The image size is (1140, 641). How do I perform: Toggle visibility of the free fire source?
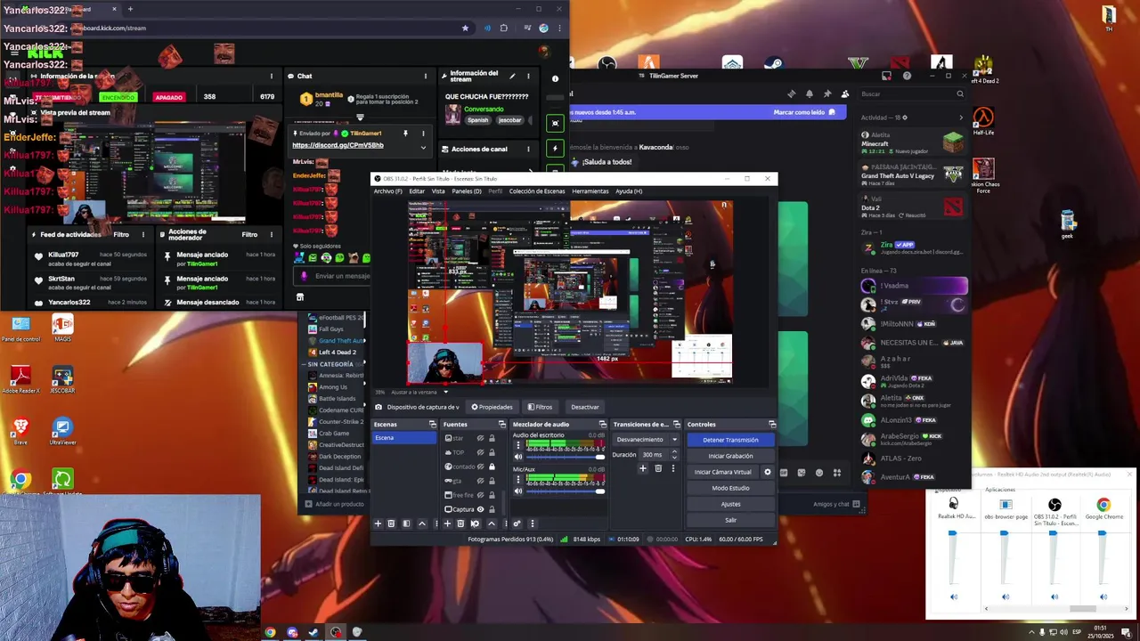tap(480, 495)
